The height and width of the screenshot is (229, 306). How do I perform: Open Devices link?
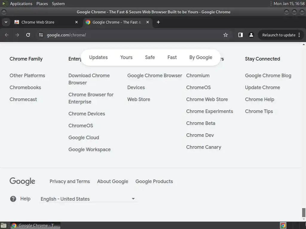(x=136, y=87)
